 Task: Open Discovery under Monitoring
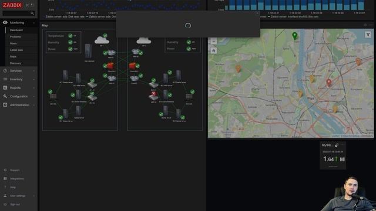[x=16, y=63]
